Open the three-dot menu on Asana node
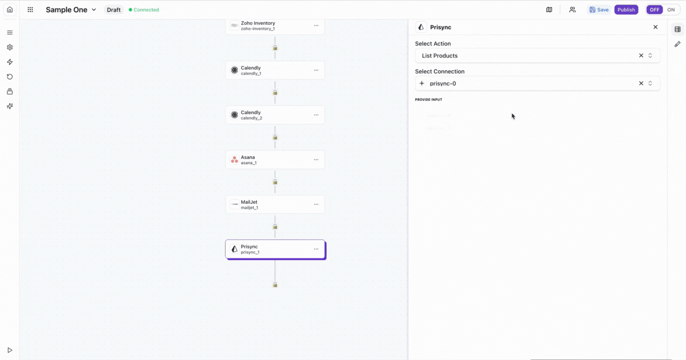686x360 pixels. click(316, 160)
